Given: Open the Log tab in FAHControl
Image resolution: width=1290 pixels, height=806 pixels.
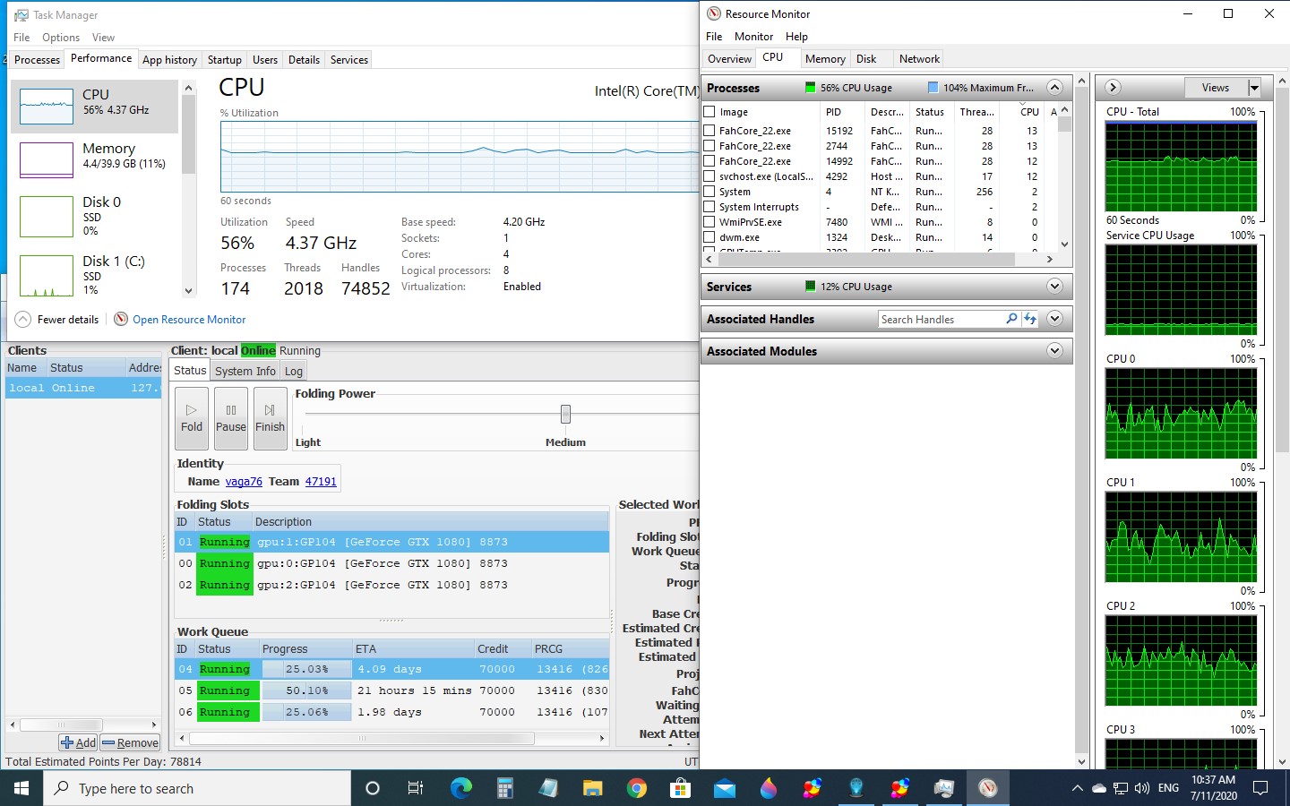Looking at the screenshot, I should 294,371.
